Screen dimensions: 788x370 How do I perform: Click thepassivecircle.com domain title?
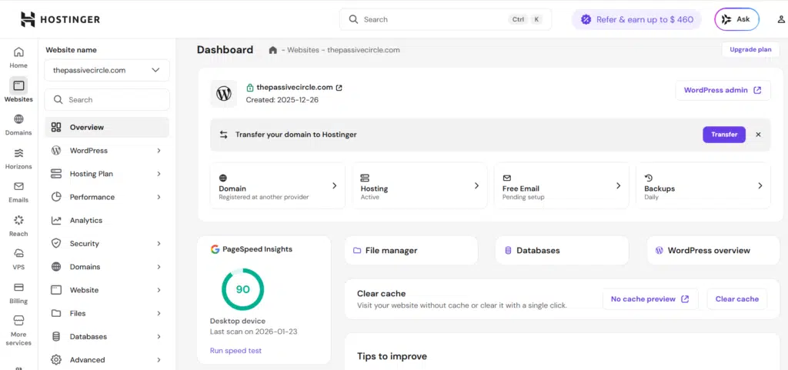coord(295,88)
